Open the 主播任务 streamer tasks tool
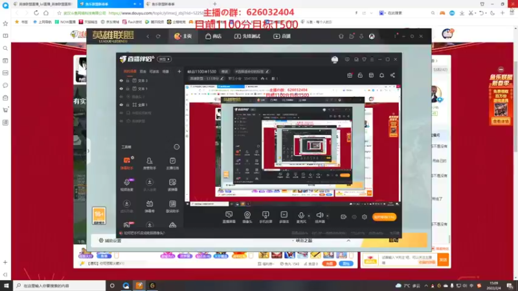The height and width of the screenshot is (291, 518). coord(172,163)
